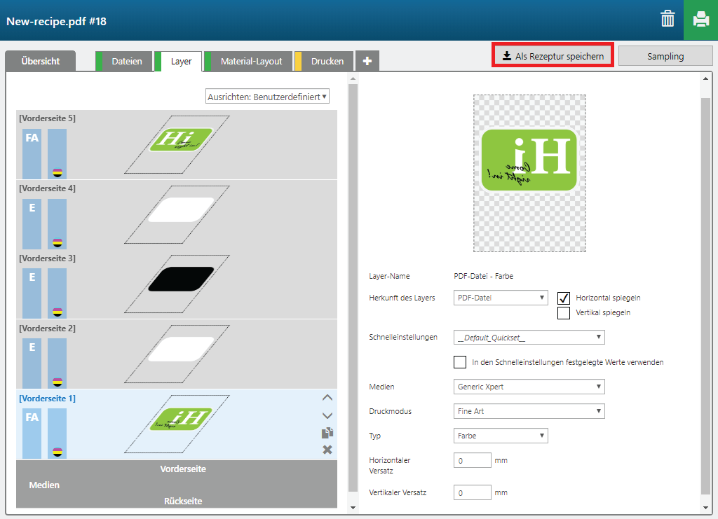Open the Druckmodus Fine Art dropdown

tap(529, 411)
